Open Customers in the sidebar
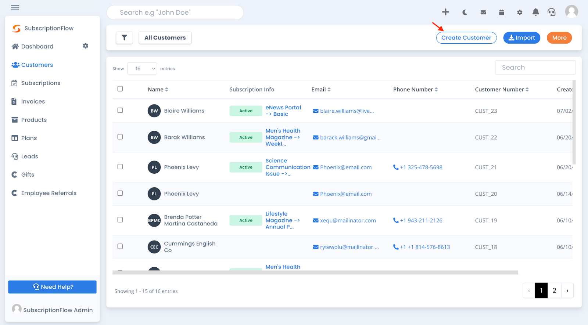Viewport: 588px width, 325px height. tap(37, 65)
